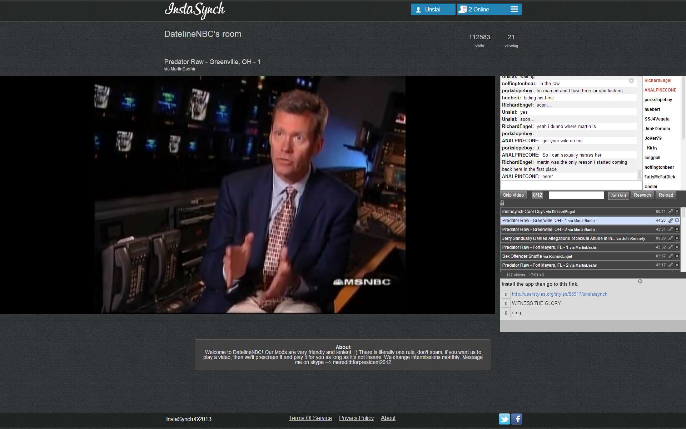Click the Skip Video button
The width and height of the screenshot is (686, 429).
pyautogui.click(x=513, y=195)
